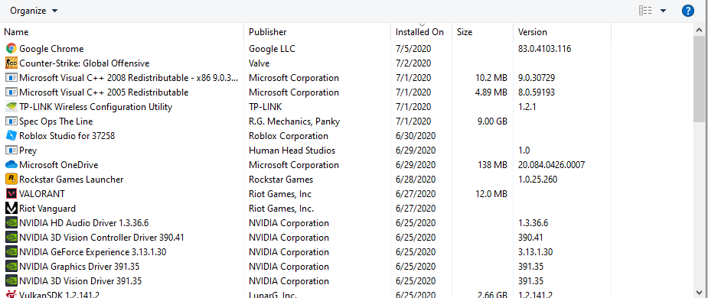
Task: Click the Google LLC publisher cell
Action: (272, 49)
